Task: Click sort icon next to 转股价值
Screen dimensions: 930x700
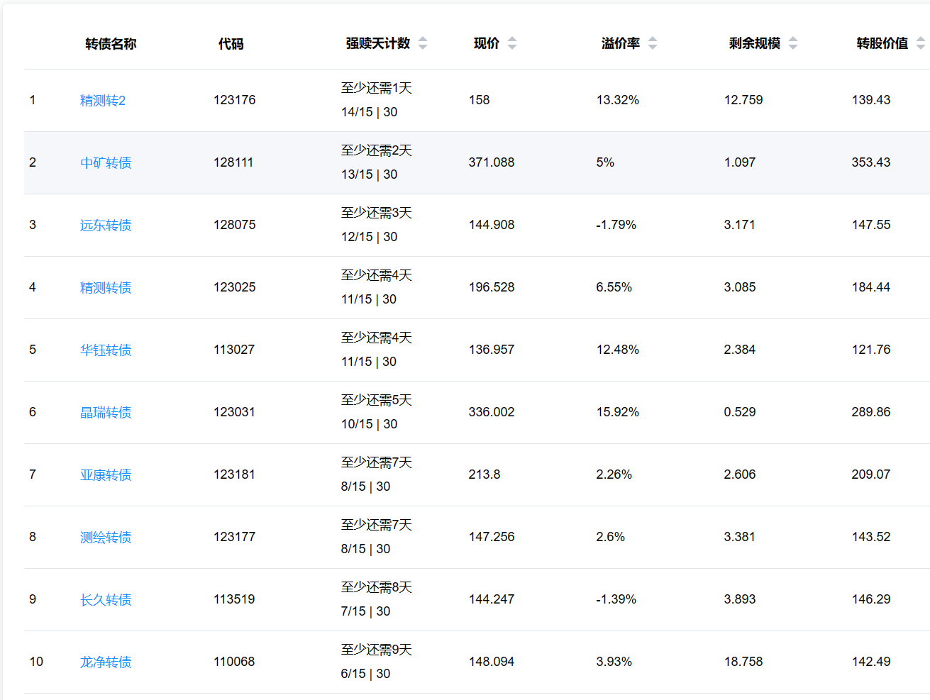Action: coord(920,43)
